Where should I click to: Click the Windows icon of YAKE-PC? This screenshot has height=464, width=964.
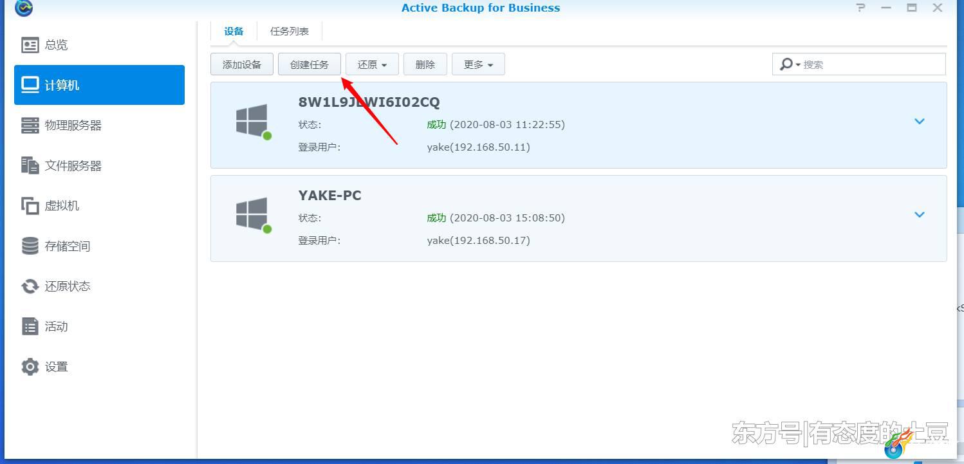[x=252, y=214]
